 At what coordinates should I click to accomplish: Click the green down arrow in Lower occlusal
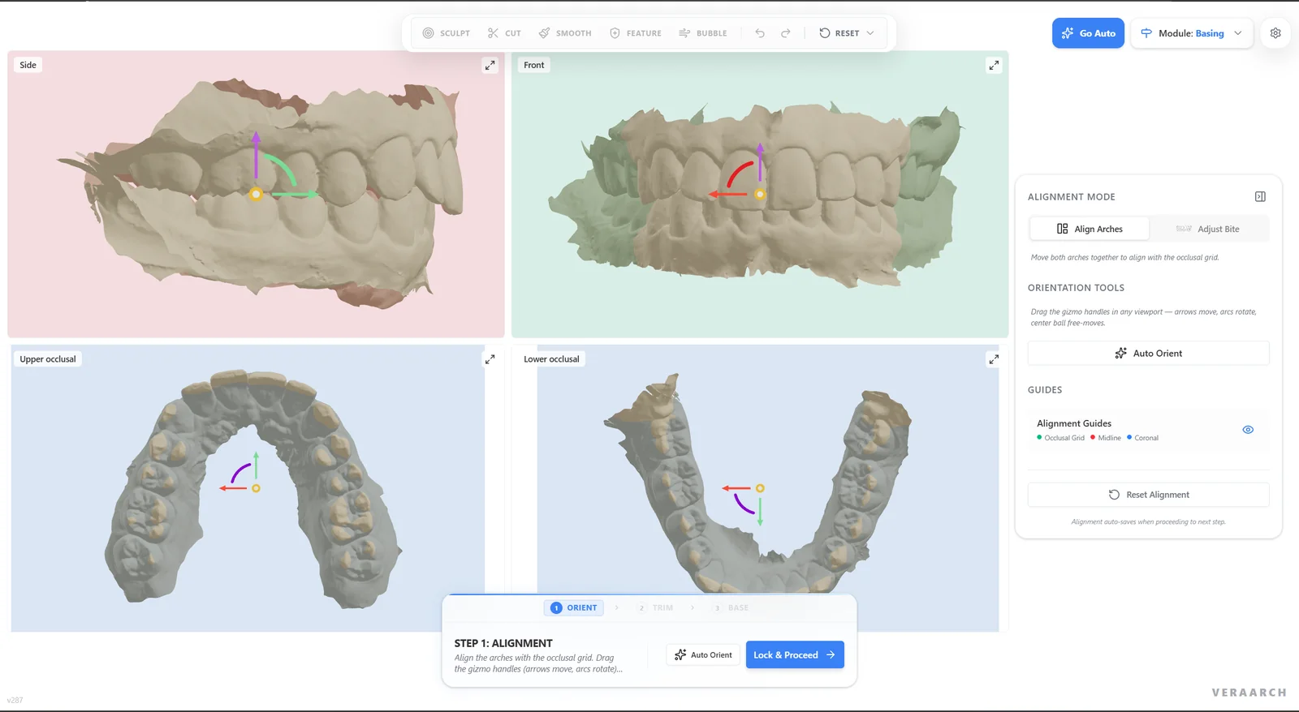click(760, 511)
